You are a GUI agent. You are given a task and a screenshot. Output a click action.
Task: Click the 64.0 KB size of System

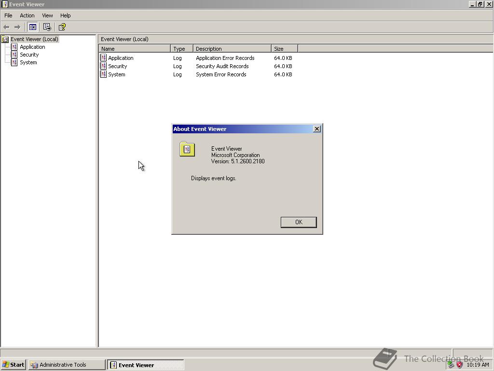283,74
